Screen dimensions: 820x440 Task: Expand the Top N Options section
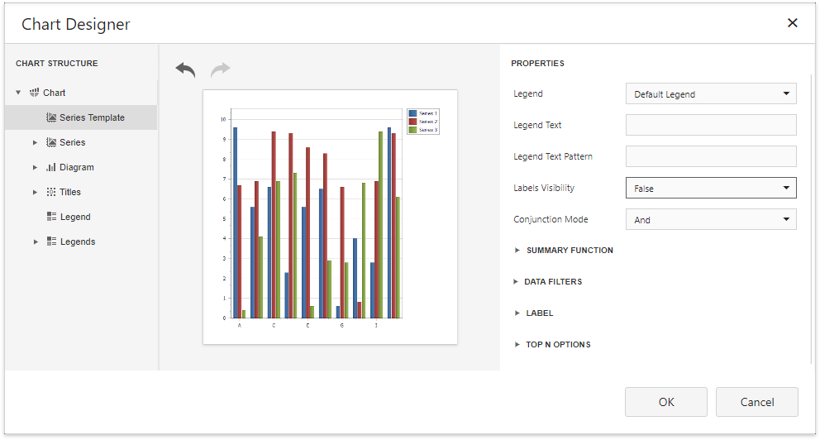(557, 345)
